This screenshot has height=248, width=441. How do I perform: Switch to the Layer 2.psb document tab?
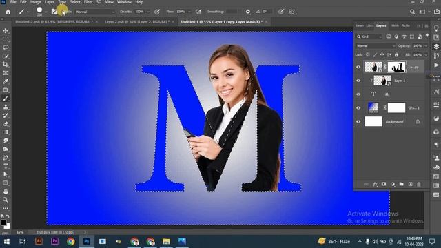coord(136,21)
